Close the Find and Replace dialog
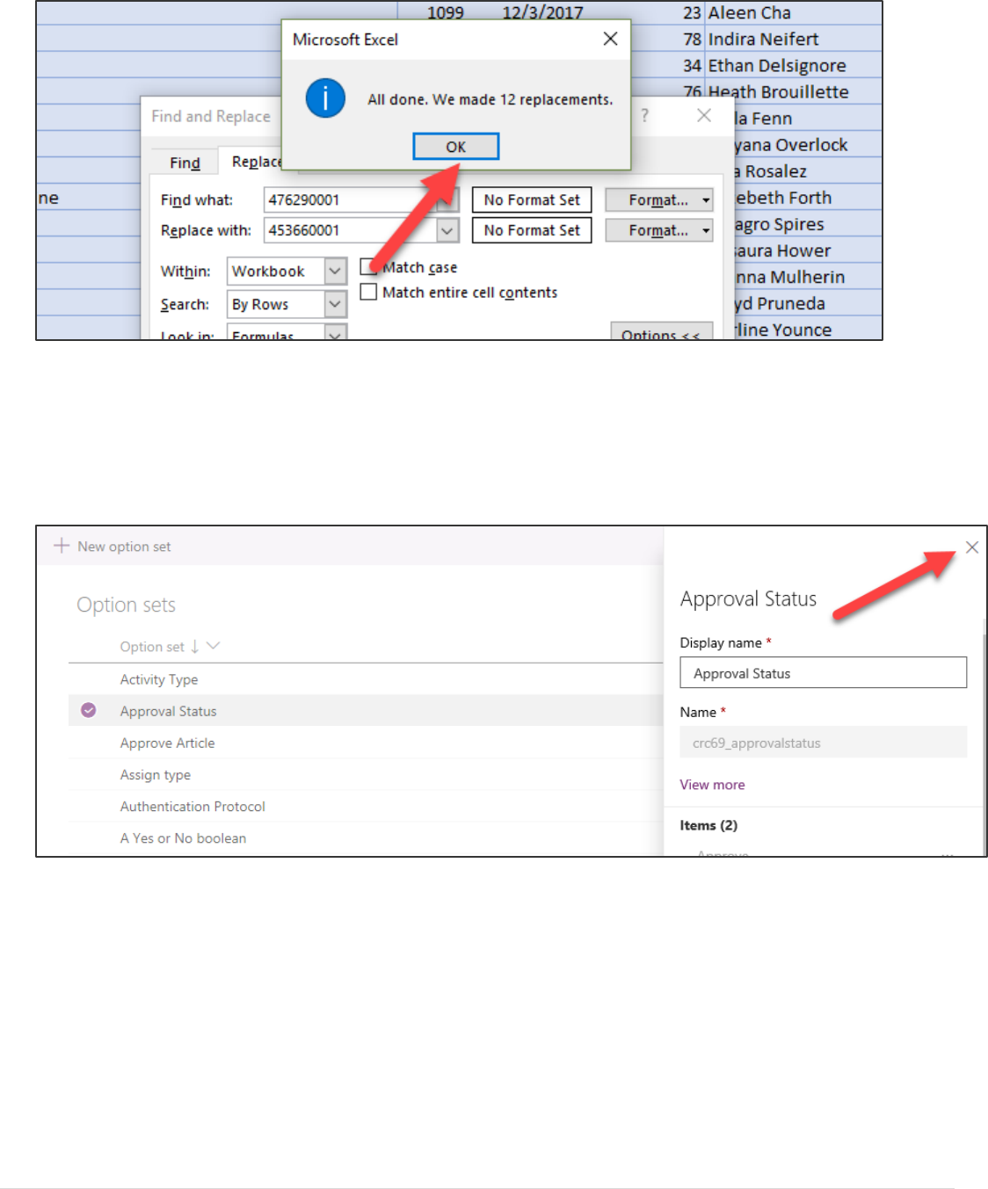The width and height of the screenshot is (988, 1189). 704,115
